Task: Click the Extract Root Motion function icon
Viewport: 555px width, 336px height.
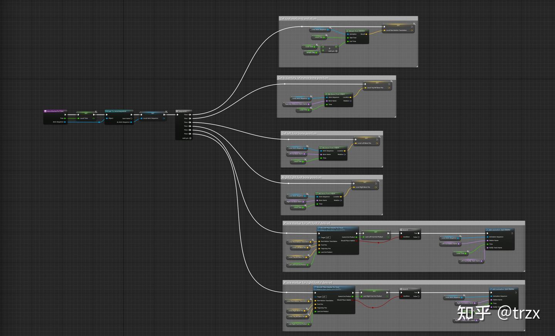Action: coord(347,31)
